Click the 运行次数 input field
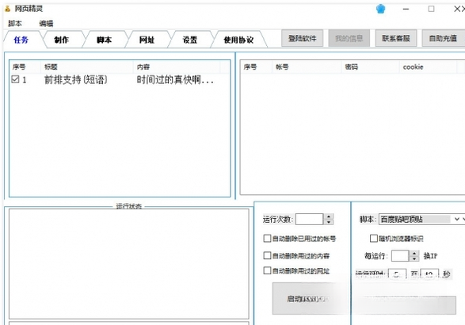 pos(309,220)
